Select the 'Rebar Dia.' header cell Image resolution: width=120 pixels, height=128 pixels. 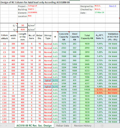(39, 37)
